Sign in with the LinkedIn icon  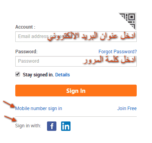pos(66,126)
